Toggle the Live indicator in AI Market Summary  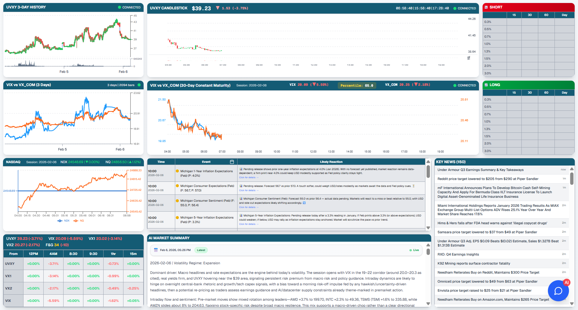click(414, 250)
